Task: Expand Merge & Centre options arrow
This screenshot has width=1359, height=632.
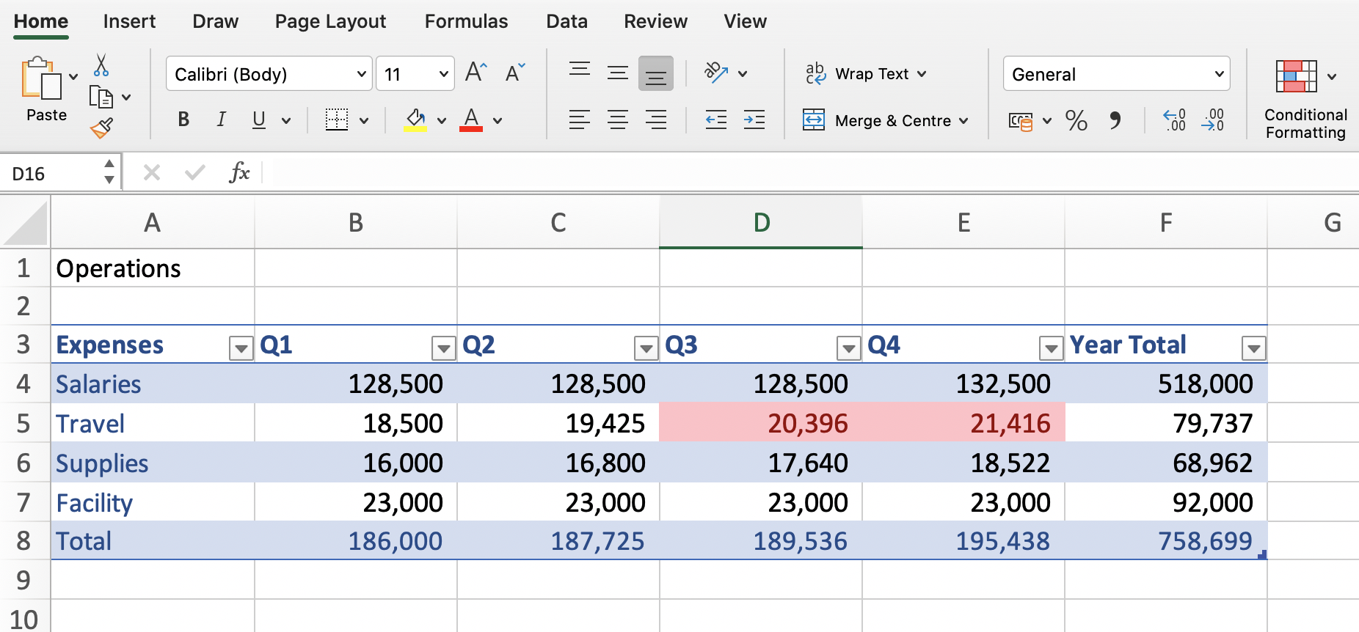Action: (963, 121)
